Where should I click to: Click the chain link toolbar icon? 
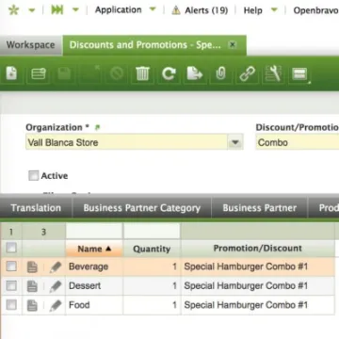(248, 74)
